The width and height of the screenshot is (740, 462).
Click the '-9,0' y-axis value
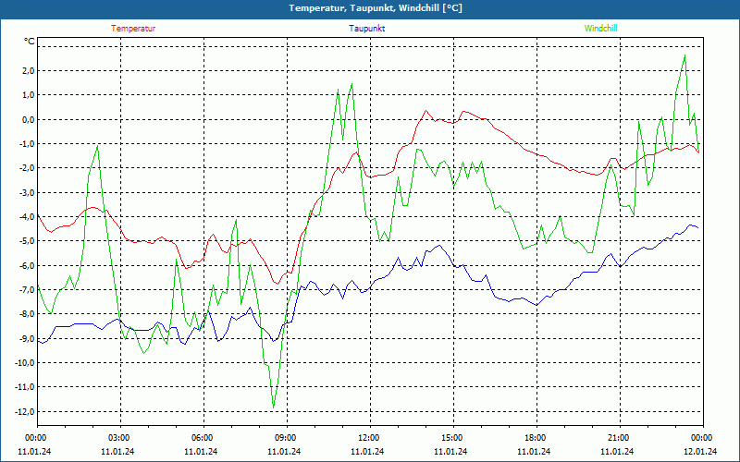pyautogui.click(x=28, y=339)
